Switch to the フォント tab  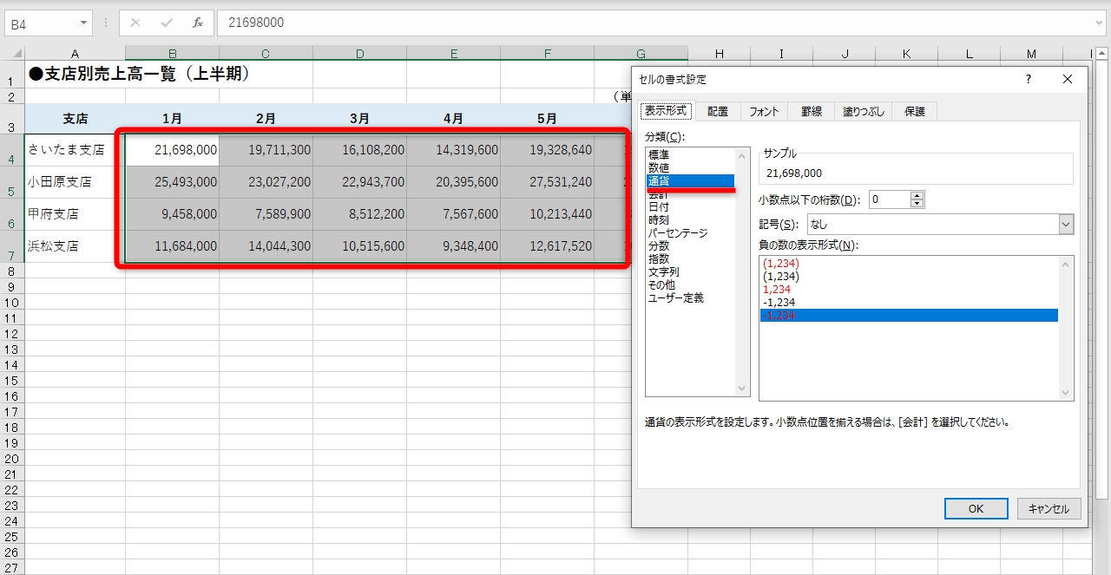(x=765, y=111)
